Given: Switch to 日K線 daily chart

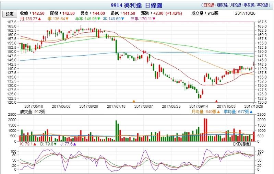Looking at the screenshot, I should click(x=209, y=5).
